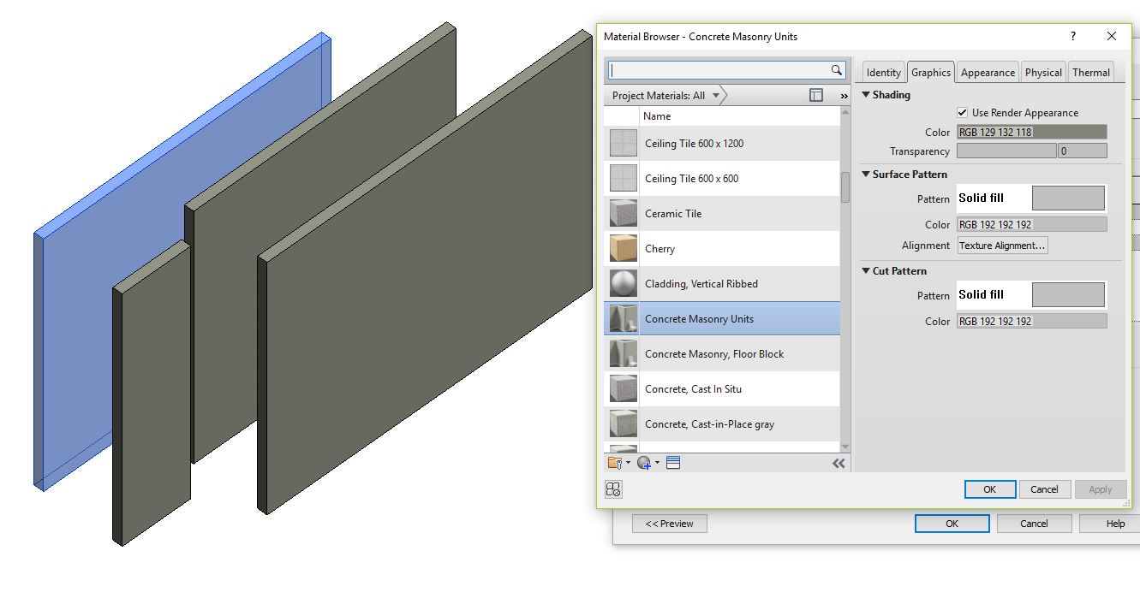Viewport: 1140px width, 598px height.
Task: Click the view options column icon
Action: point(815,94)
